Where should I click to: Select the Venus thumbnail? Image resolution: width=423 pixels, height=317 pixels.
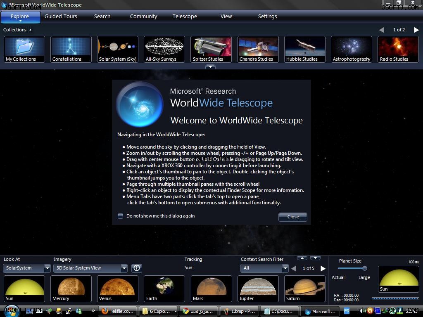point(118,289)
